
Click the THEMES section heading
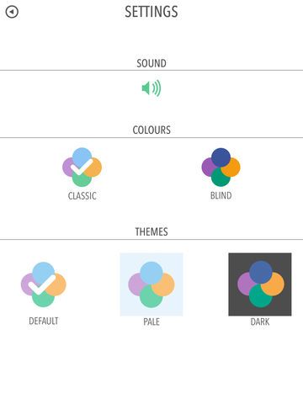click(151, 231)
